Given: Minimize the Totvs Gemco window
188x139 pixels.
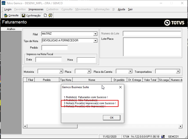Looking at the screenshot, I should [x=161, y=3].
